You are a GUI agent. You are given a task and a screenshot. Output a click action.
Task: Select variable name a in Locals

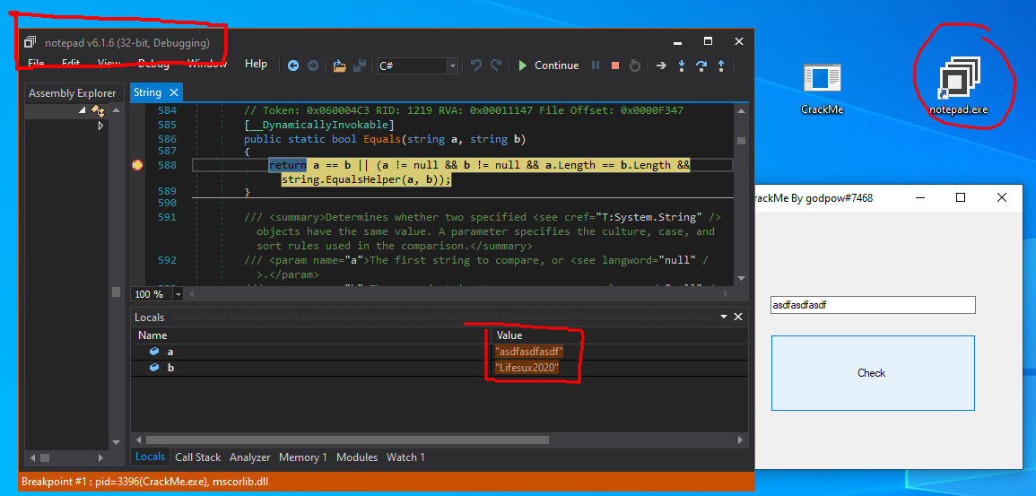coord(170,352)
